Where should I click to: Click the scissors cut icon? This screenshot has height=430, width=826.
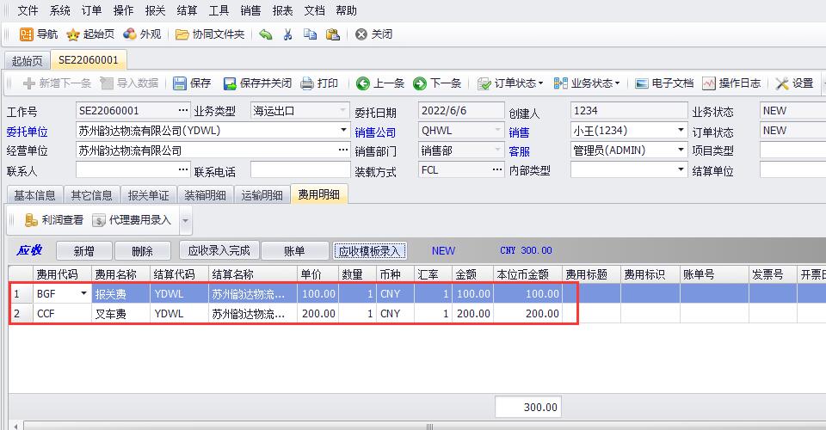pos(287,34)
